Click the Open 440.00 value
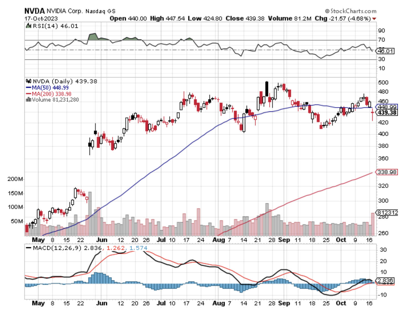This screenshot has width=405, height=317. coord(128,18)
